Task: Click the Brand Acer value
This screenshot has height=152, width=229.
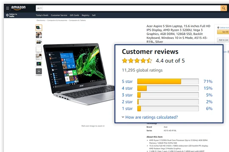Action: coord(165,127)
